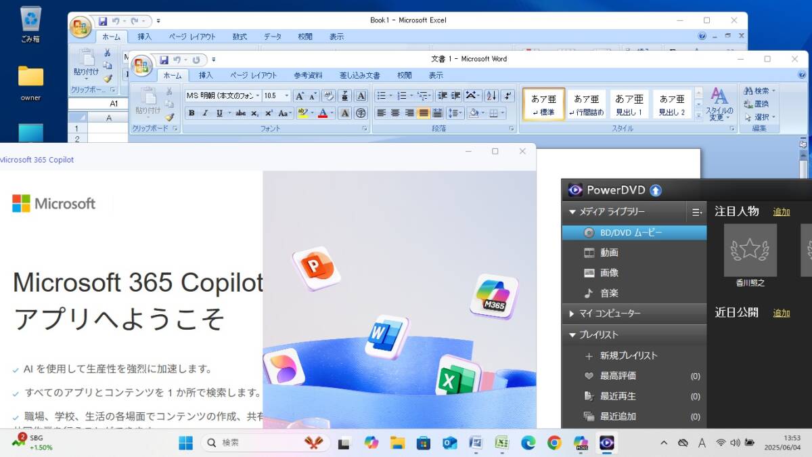Click the redo icon in Word's quick access toolbar
The image size is (812, 457).
tap(196, 60)
